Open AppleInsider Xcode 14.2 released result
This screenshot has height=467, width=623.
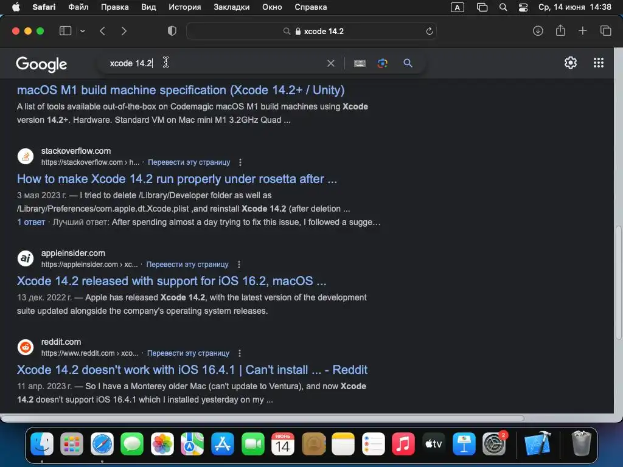click(172, 281)
